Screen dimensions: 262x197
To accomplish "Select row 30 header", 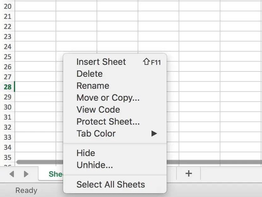I will coord(8,107).
